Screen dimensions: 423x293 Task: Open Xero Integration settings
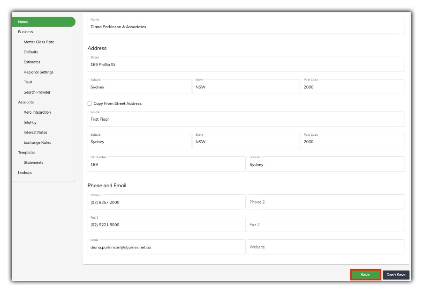(38, 112)
